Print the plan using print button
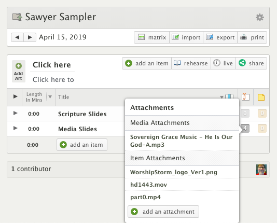This screenshot has height=223, width=277. coord(252,37)
